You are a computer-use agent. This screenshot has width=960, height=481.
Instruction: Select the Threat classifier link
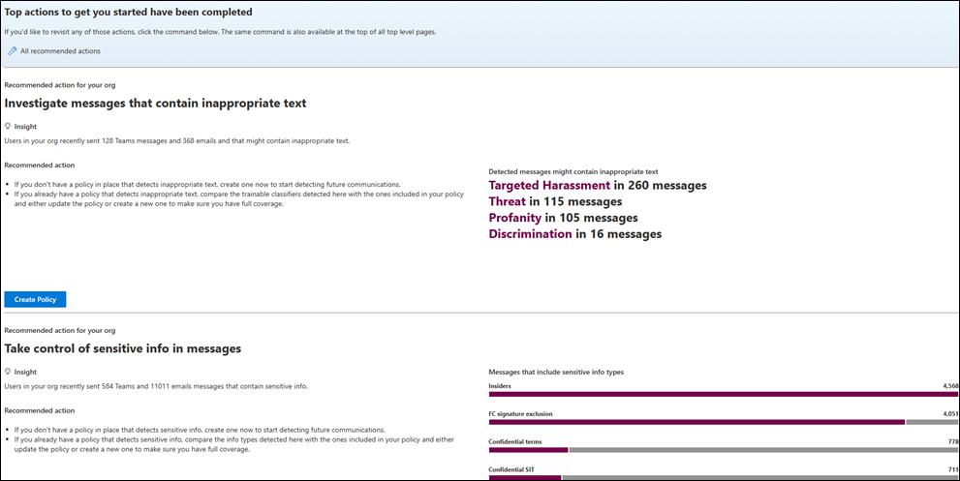point(507,201)
